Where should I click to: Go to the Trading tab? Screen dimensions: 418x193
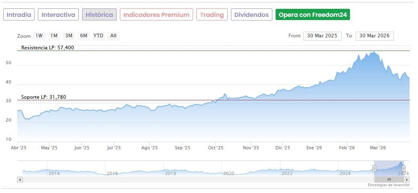pos(212,15)
